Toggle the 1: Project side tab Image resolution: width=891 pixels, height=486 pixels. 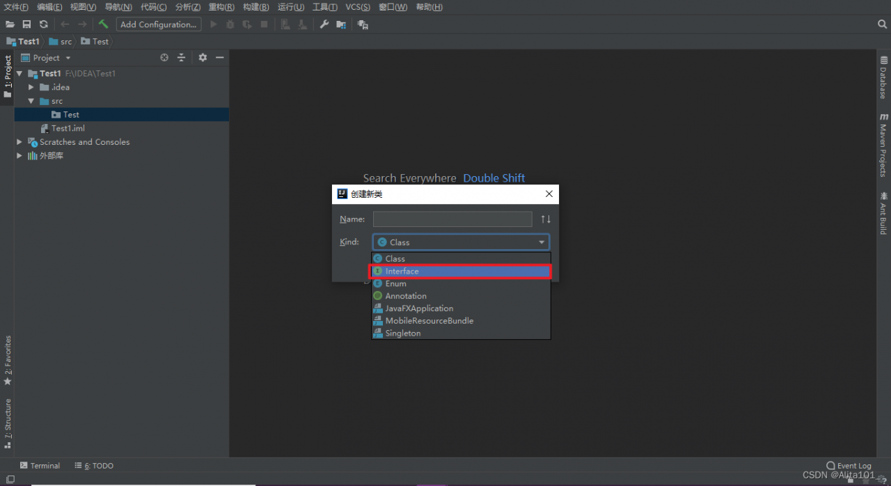[8, 77]
